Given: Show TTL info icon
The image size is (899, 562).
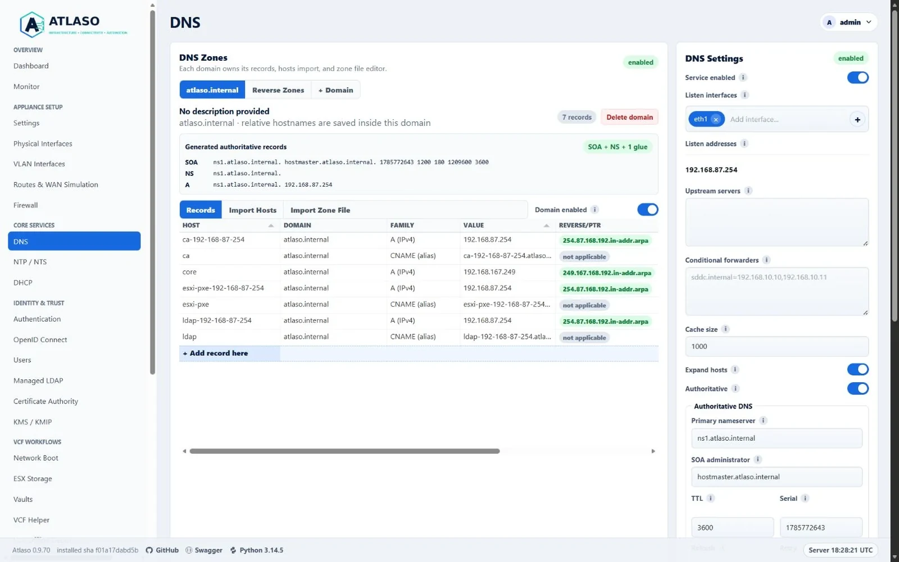Looking at the screenshot, I should (711, 498).
